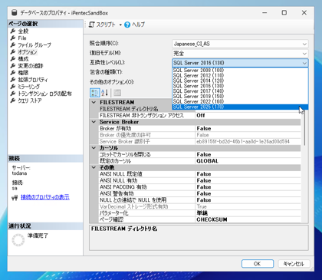Click the キャンセル button
The height and width of the screenshot is (280, 322).
pos(294,264)
